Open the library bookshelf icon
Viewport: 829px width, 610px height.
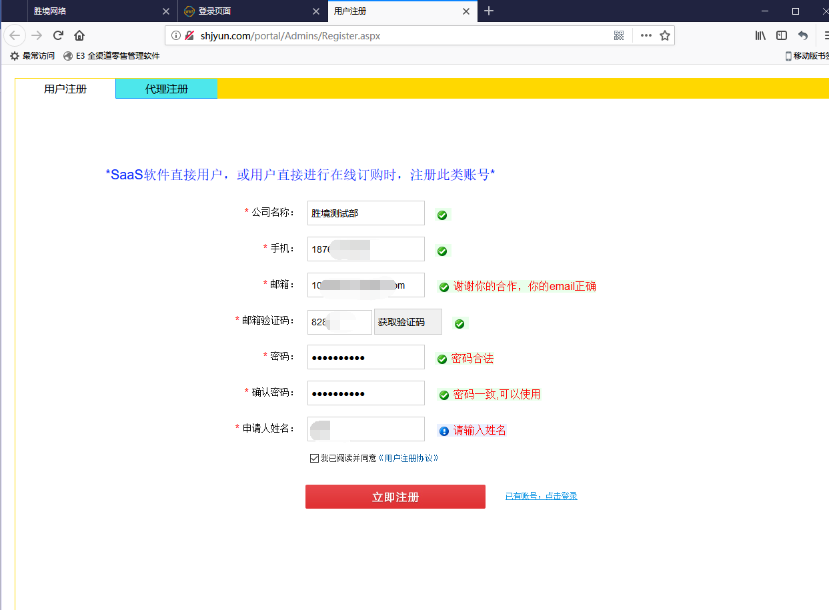coord(760,35)
